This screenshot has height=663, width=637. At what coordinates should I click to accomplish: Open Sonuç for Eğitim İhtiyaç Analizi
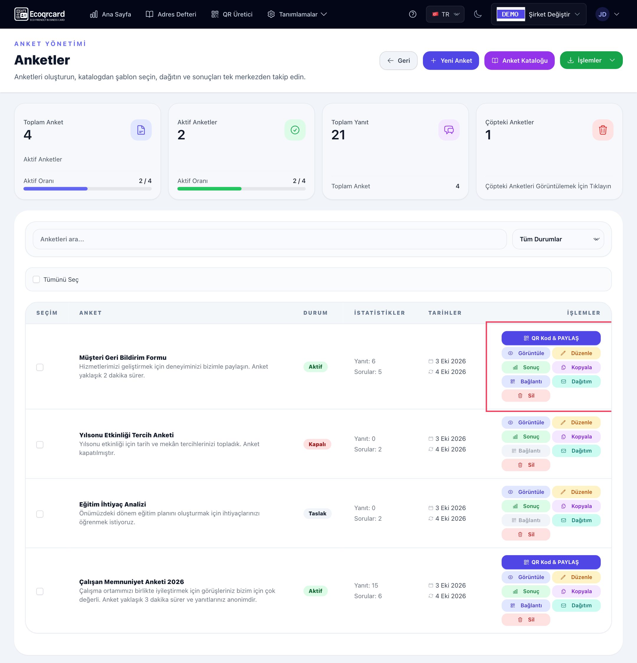[x=526, y=506]
